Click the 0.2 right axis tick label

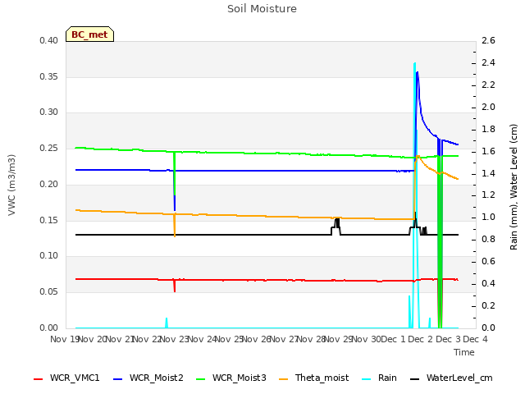(x=488, y=305)
